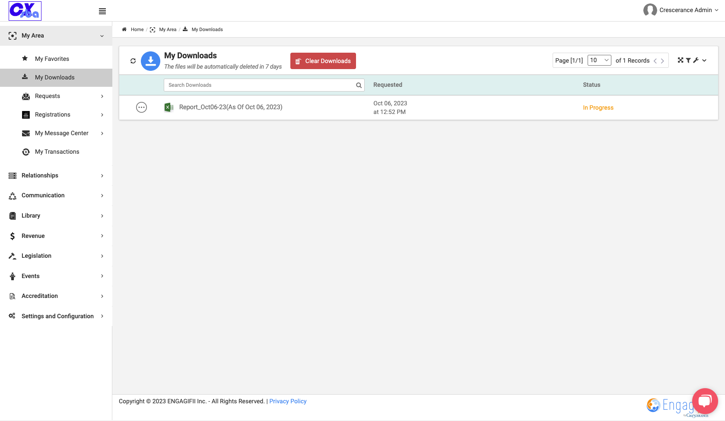Viewport: 725px width, 421px height.
Task: Open the filter funnel icon
Action: [x=688, y=60]
